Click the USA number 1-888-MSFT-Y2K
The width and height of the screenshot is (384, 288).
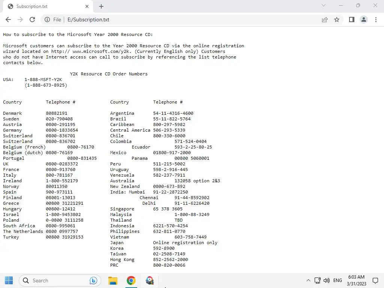(43, 79)
